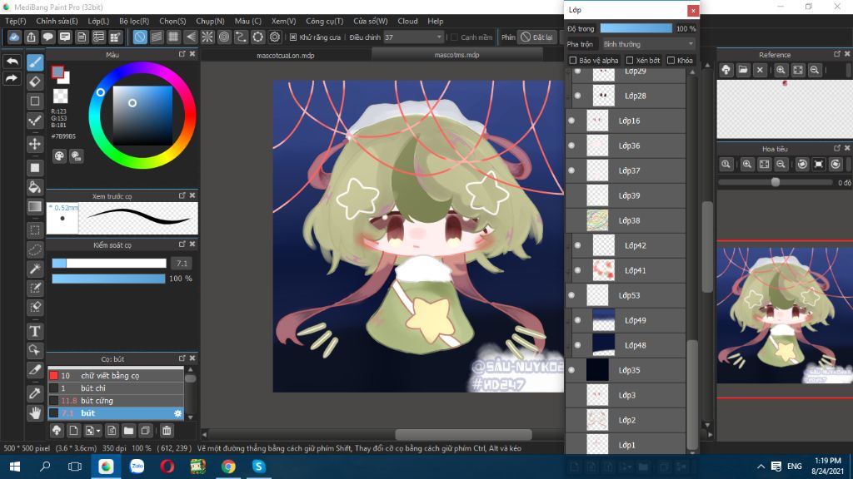The width and height of the screenshot is (853, 479).
Task: Undock the Cọ bút brush panel
Action: 182,358
